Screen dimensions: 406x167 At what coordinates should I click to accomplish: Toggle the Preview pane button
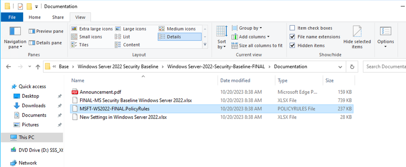(x=46, y=31)
